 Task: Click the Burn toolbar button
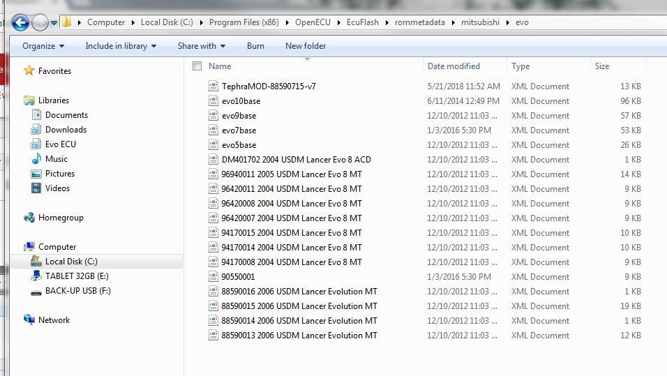tap(255, 46)
